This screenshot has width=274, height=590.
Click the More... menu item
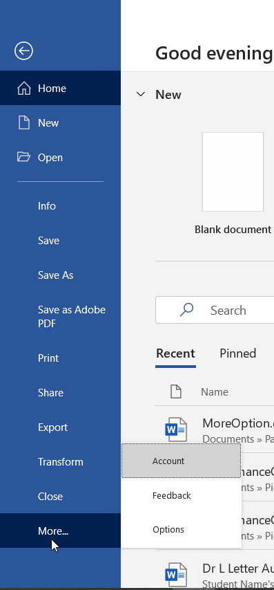[x=60, y=531]
